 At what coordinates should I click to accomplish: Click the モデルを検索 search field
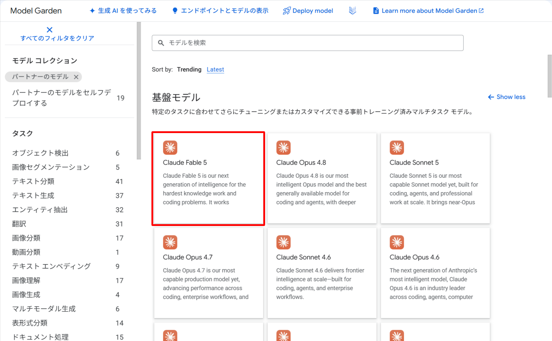tap(308, 43)
